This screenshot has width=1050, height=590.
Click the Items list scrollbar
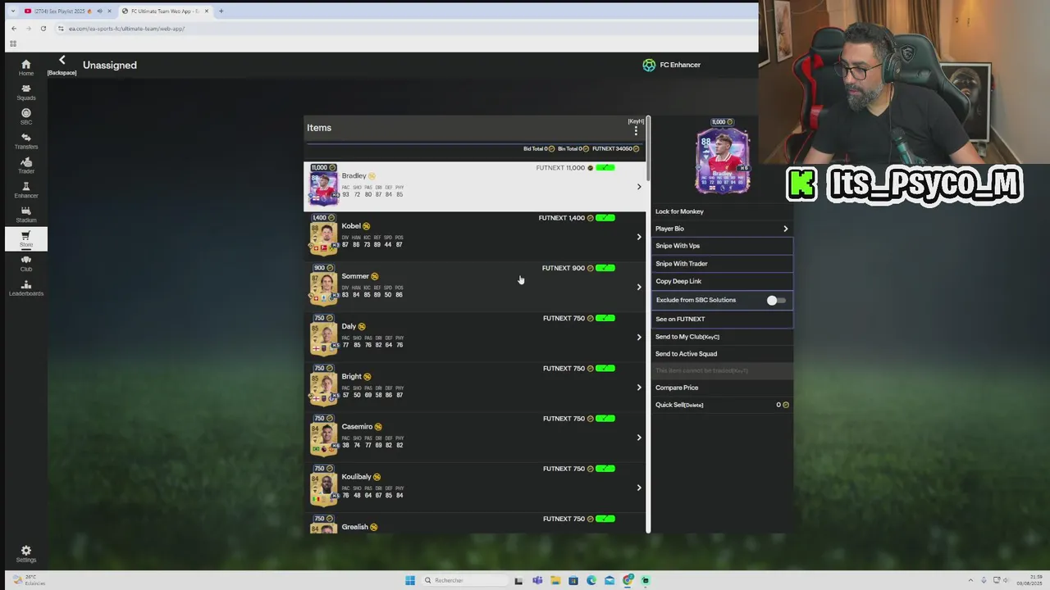648,148
